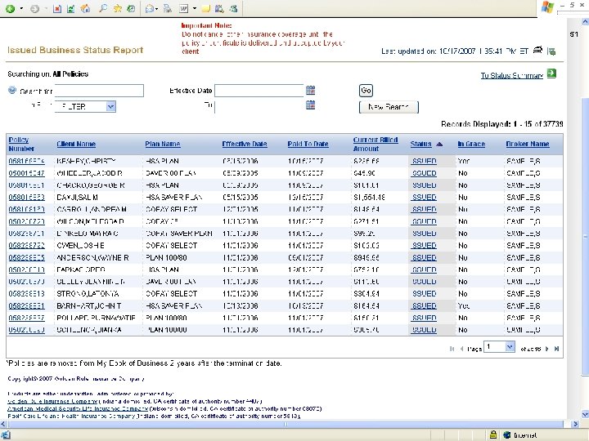589x441 pixels.
Task: Open the Research toolbar icon
Action: coord(219,8)
